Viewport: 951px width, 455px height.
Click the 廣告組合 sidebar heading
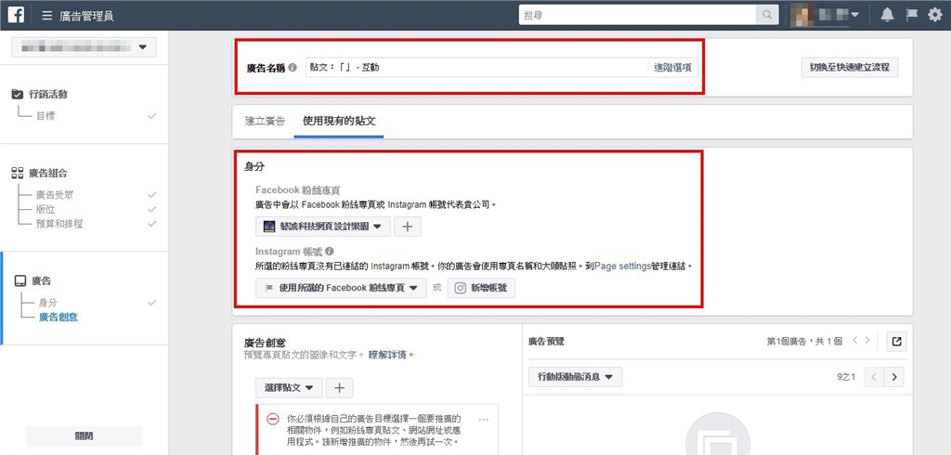[48, 174]
